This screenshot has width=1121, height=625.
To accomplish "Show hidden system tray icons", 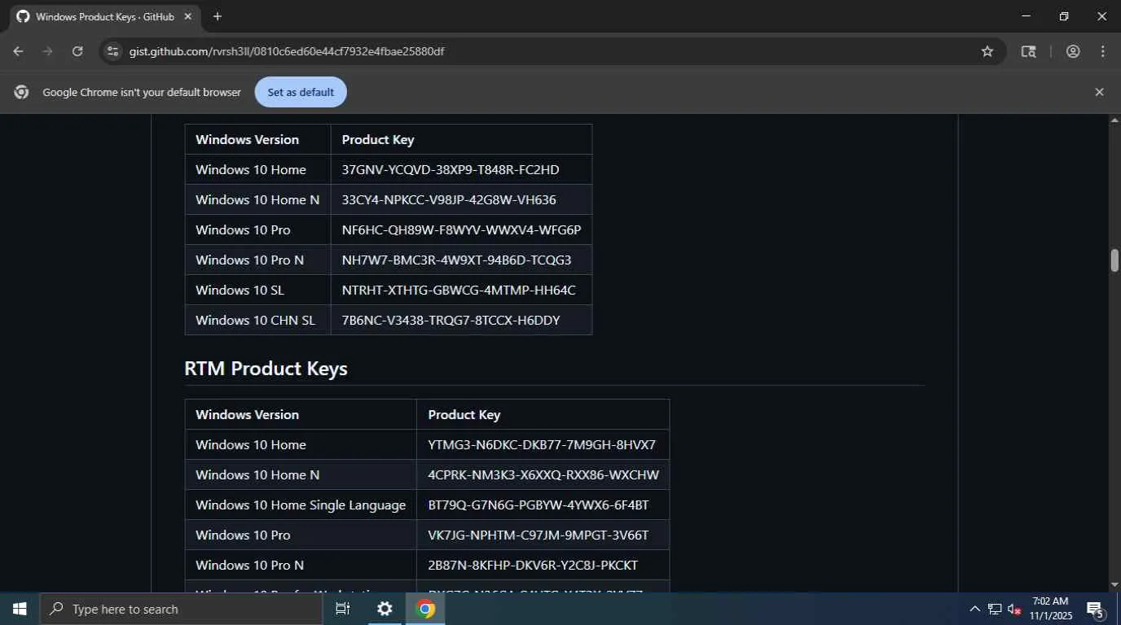I will click(x=974, y=609).
